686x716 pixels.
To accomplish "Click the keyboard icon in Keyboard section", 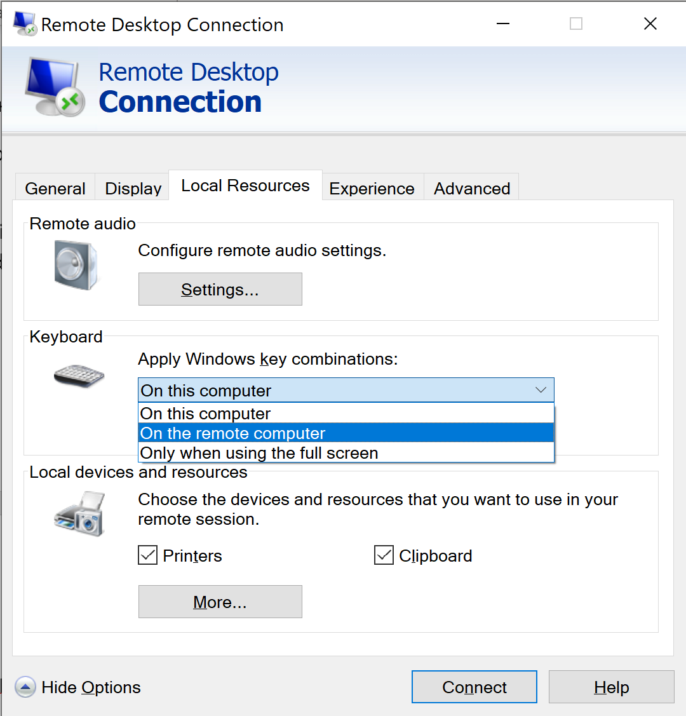I will pos(79,376).
